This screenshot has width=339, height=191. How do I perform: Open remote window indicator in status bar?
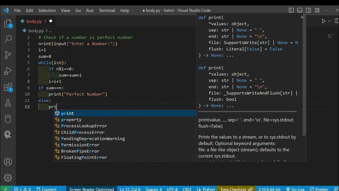[6, 189]
